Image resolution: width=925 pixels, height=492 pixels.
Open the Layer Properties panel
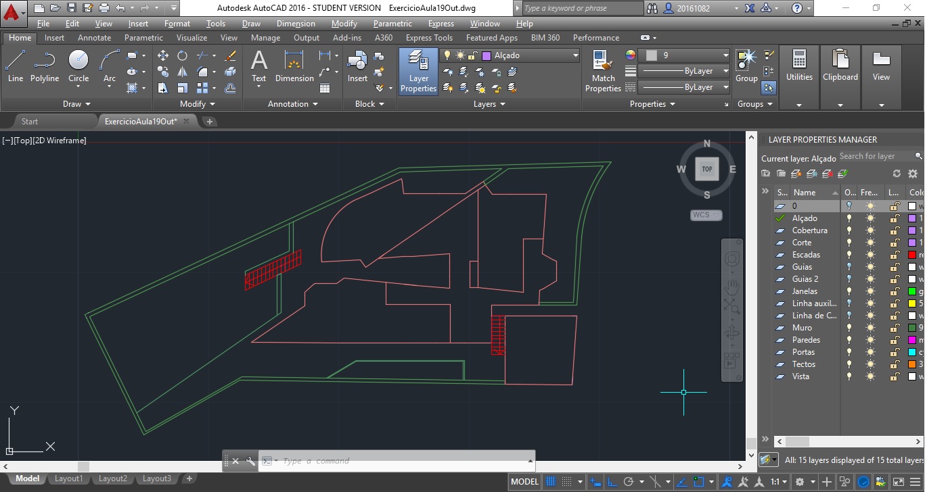[418, 71]
